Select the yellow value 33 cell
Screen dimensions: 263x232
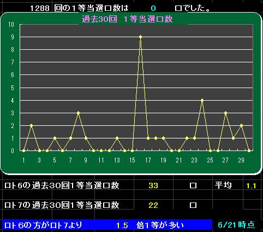pyautogui.click(x=153, y=185)
